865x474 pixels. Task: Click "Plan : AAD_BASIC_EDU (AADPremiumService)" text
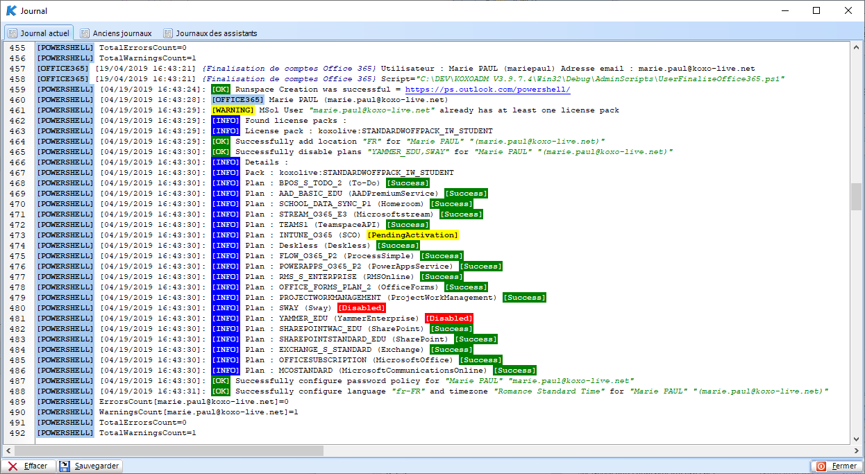[342, 194]
